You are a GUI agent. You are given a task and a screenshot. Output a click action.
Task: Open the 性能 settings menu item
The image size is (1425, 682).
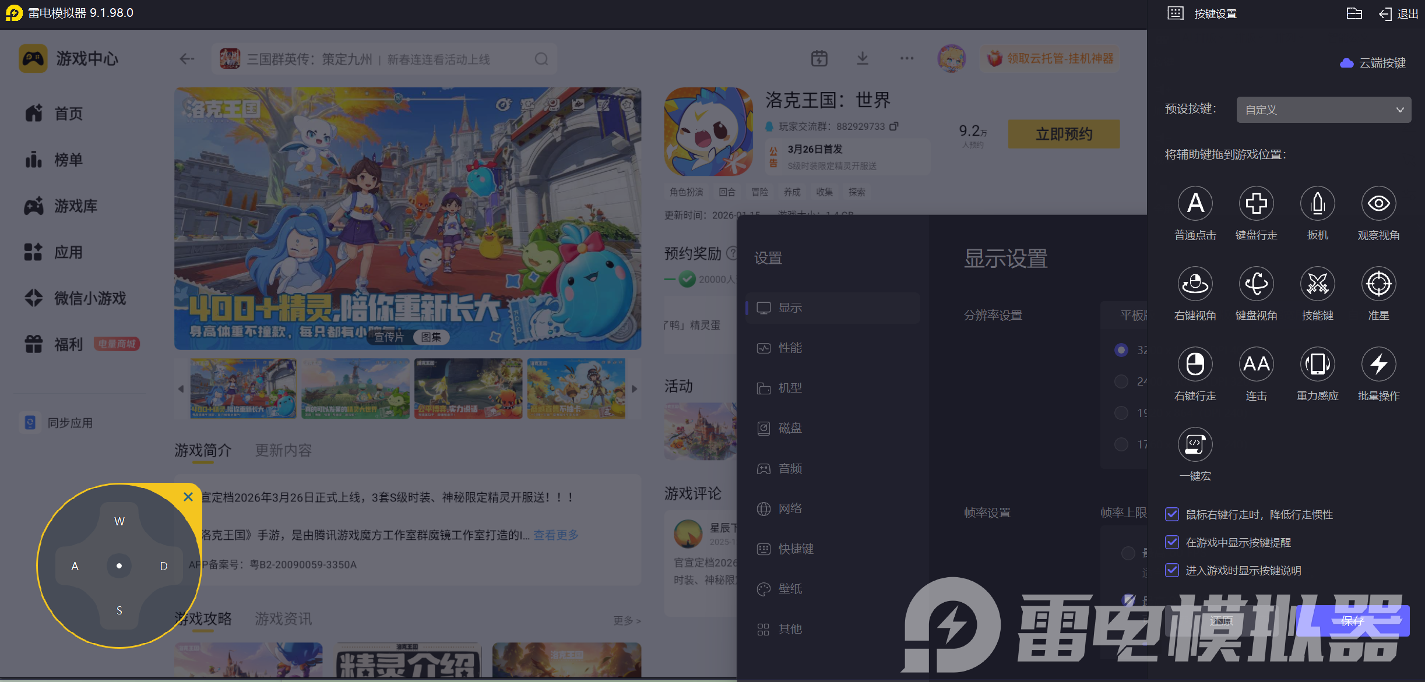click(x=790, y=348)
